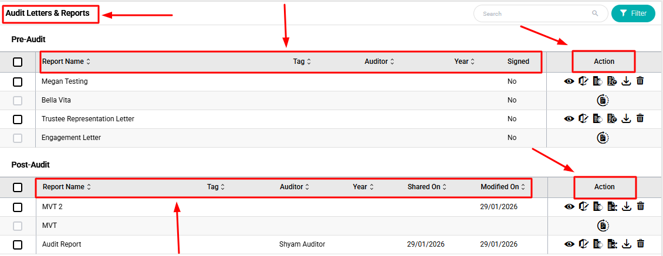This screenshot has width=663, height=256.
Task: Preview the Audit Report with eye icon
Action: (569, 244)
